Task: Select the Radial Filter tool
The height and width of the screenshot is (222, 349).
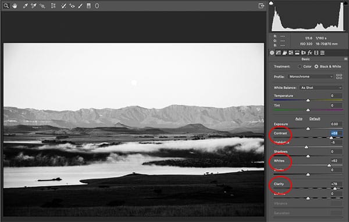Action: [x=97, y=6]
